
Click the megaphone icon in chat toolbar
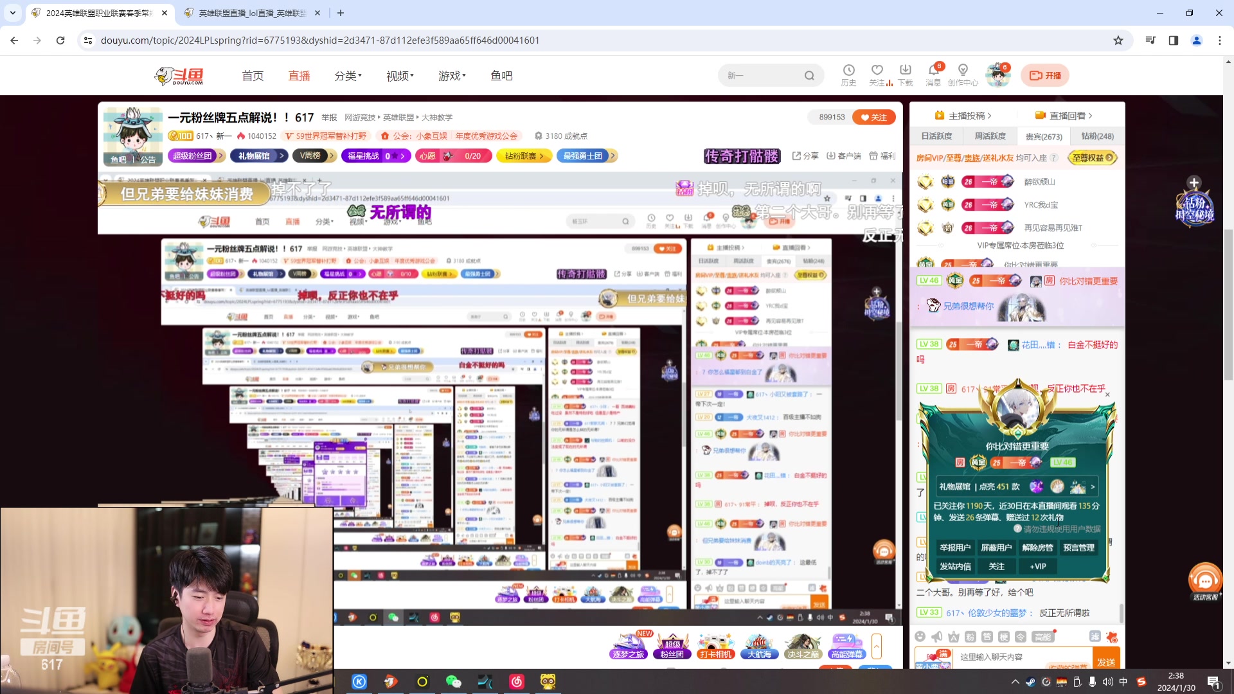tap(937, 637)
